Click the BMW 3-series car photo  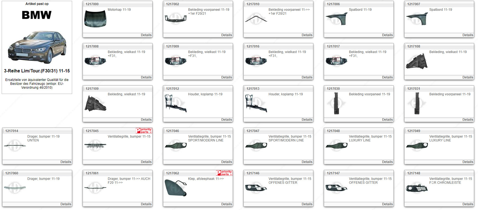pyautogui.click(x=37, y=47)
